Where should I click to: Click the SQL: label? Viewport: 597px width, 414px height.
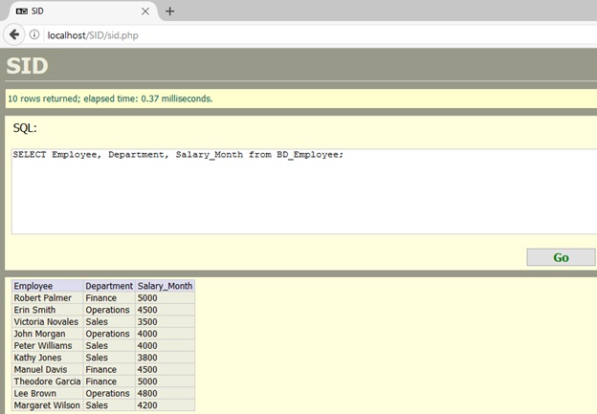(25, 128)
